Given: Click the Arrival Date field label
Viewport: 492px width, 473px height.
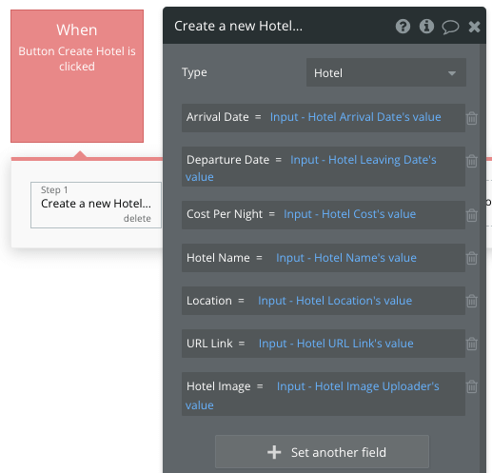Looking at the screenshot, I should pyautogui.click(x=218, y=117).
